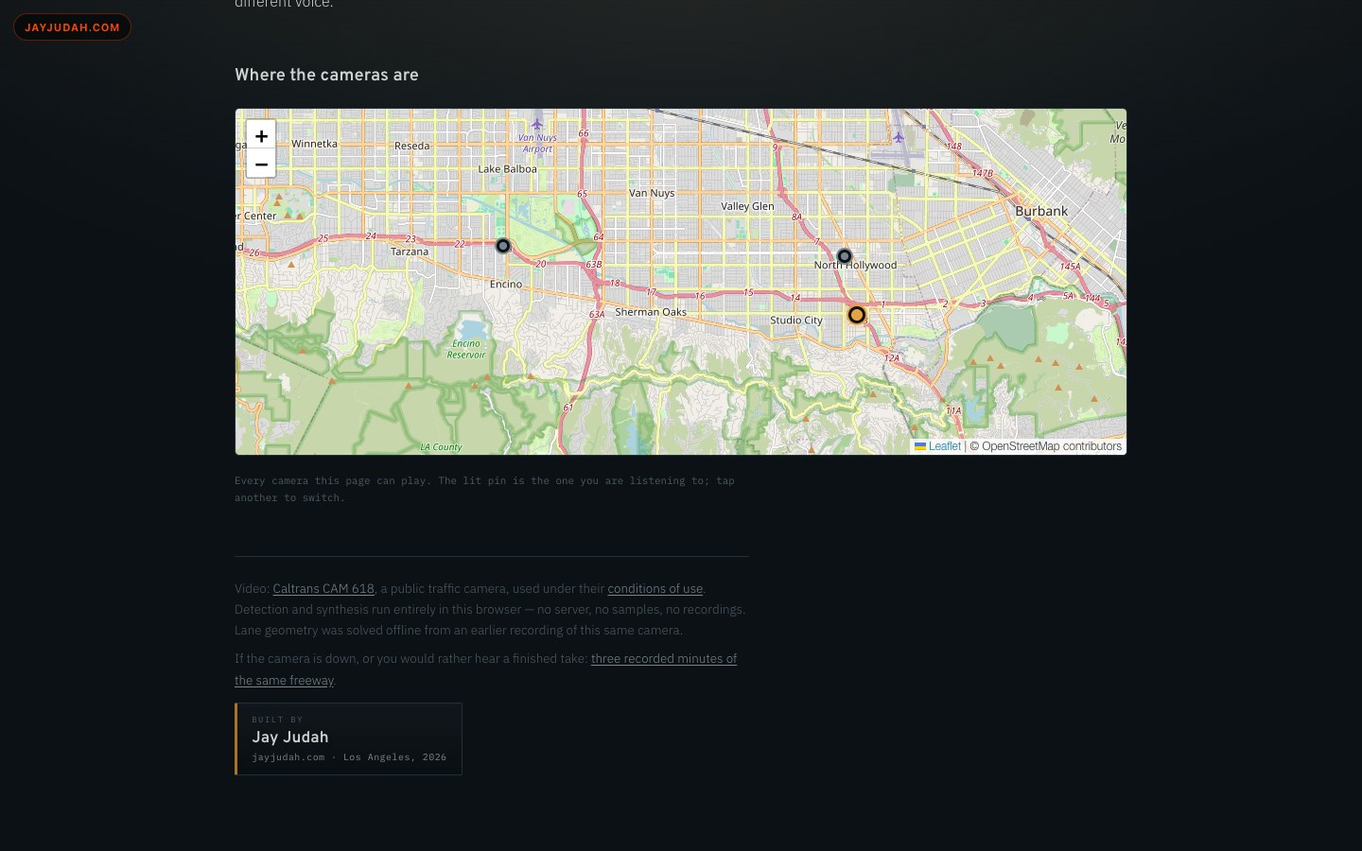The image size is (1362, 851).
Task: Open the Leaflet attribution link
Action: 937,446
